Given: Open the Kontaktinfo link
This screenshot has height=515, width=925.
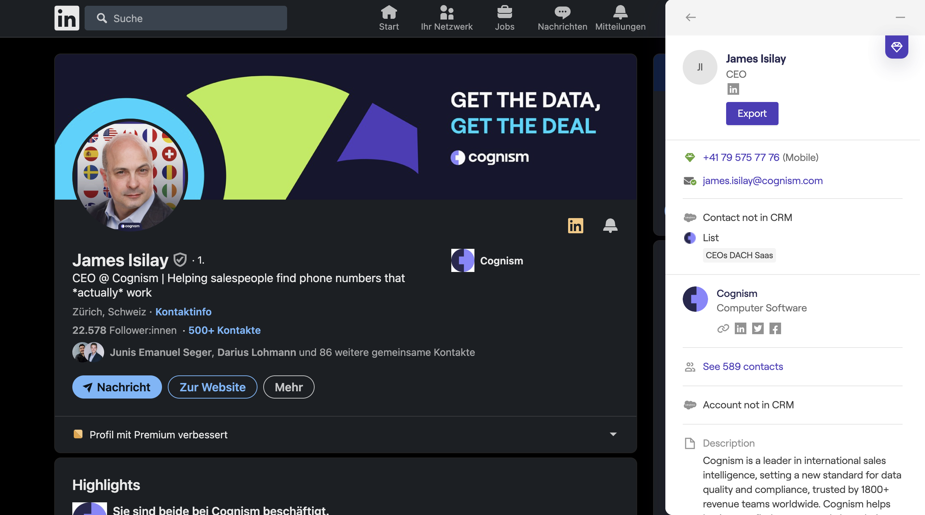Looking at the screenshot, I should [183, 312].
